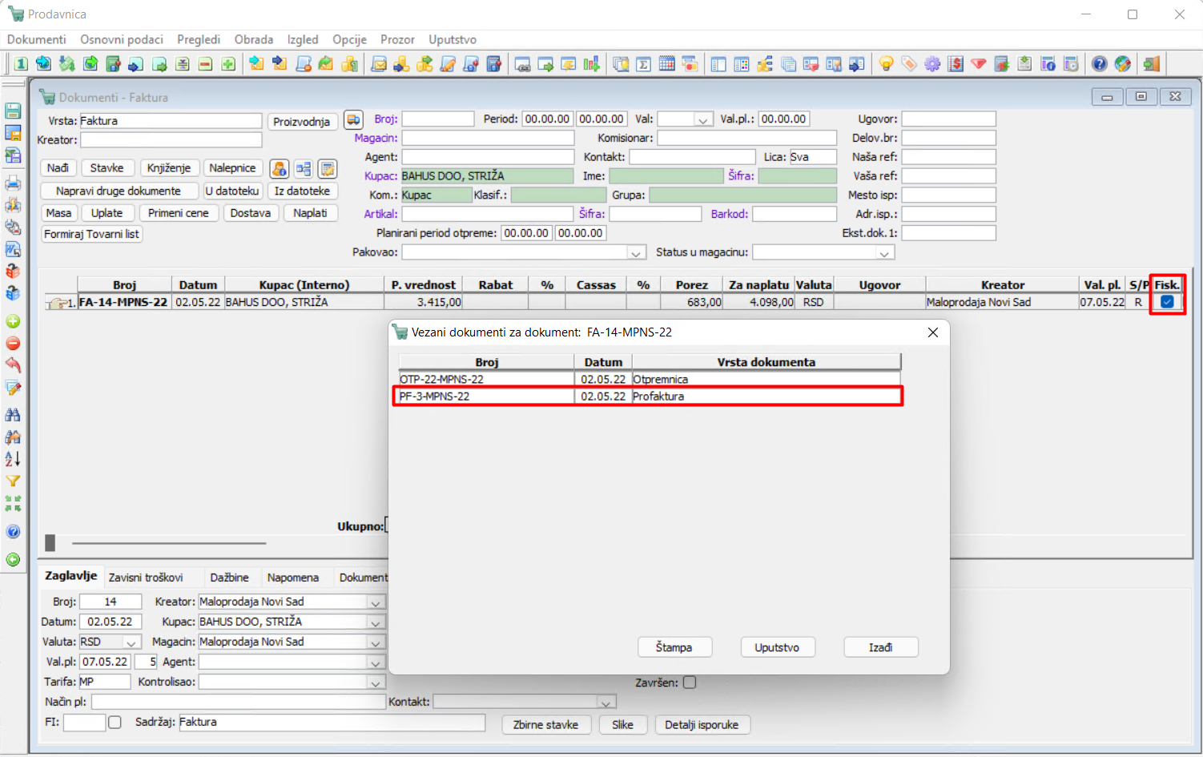
Task: Click the price tag icon in the toolbar
Action: [x=909, y=64]
